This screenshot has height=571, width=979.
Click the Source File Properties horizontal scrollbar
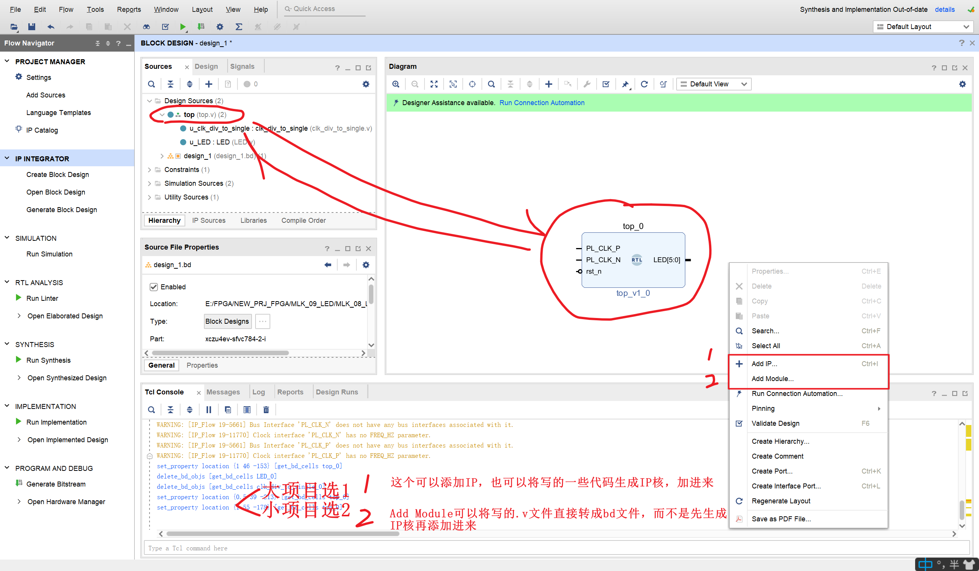220,353
